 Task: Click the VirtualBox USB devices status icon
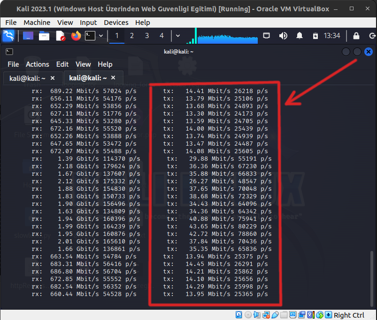click(x=276, y=315)
